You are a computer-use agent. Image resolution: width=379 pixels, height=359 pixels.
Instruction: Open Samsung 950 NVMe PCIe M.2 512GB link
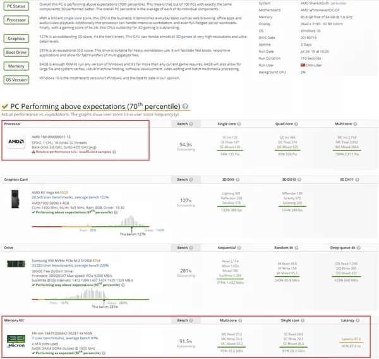click(62, 261)
